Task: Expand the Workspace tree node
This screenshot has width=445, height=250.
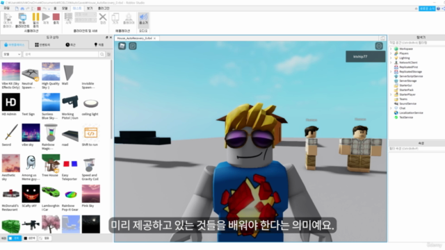Action: pos(391,49)
